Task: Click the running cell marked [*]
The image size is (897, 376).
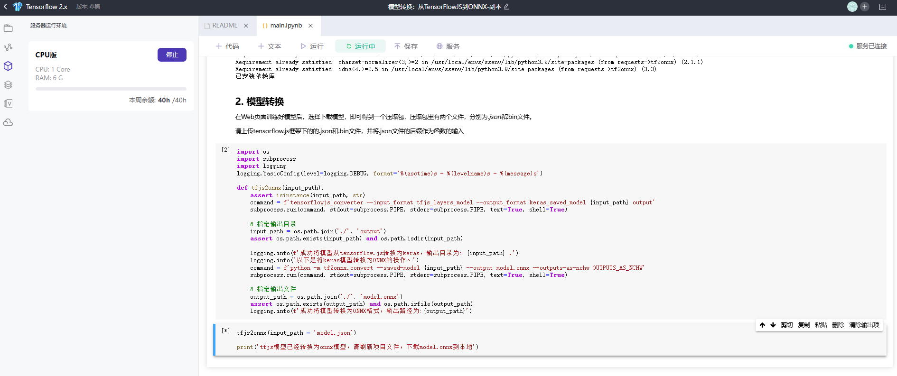Action: pos(551,339)
